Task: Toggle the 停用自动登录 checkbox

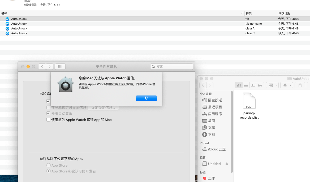Action: point(48,113)
